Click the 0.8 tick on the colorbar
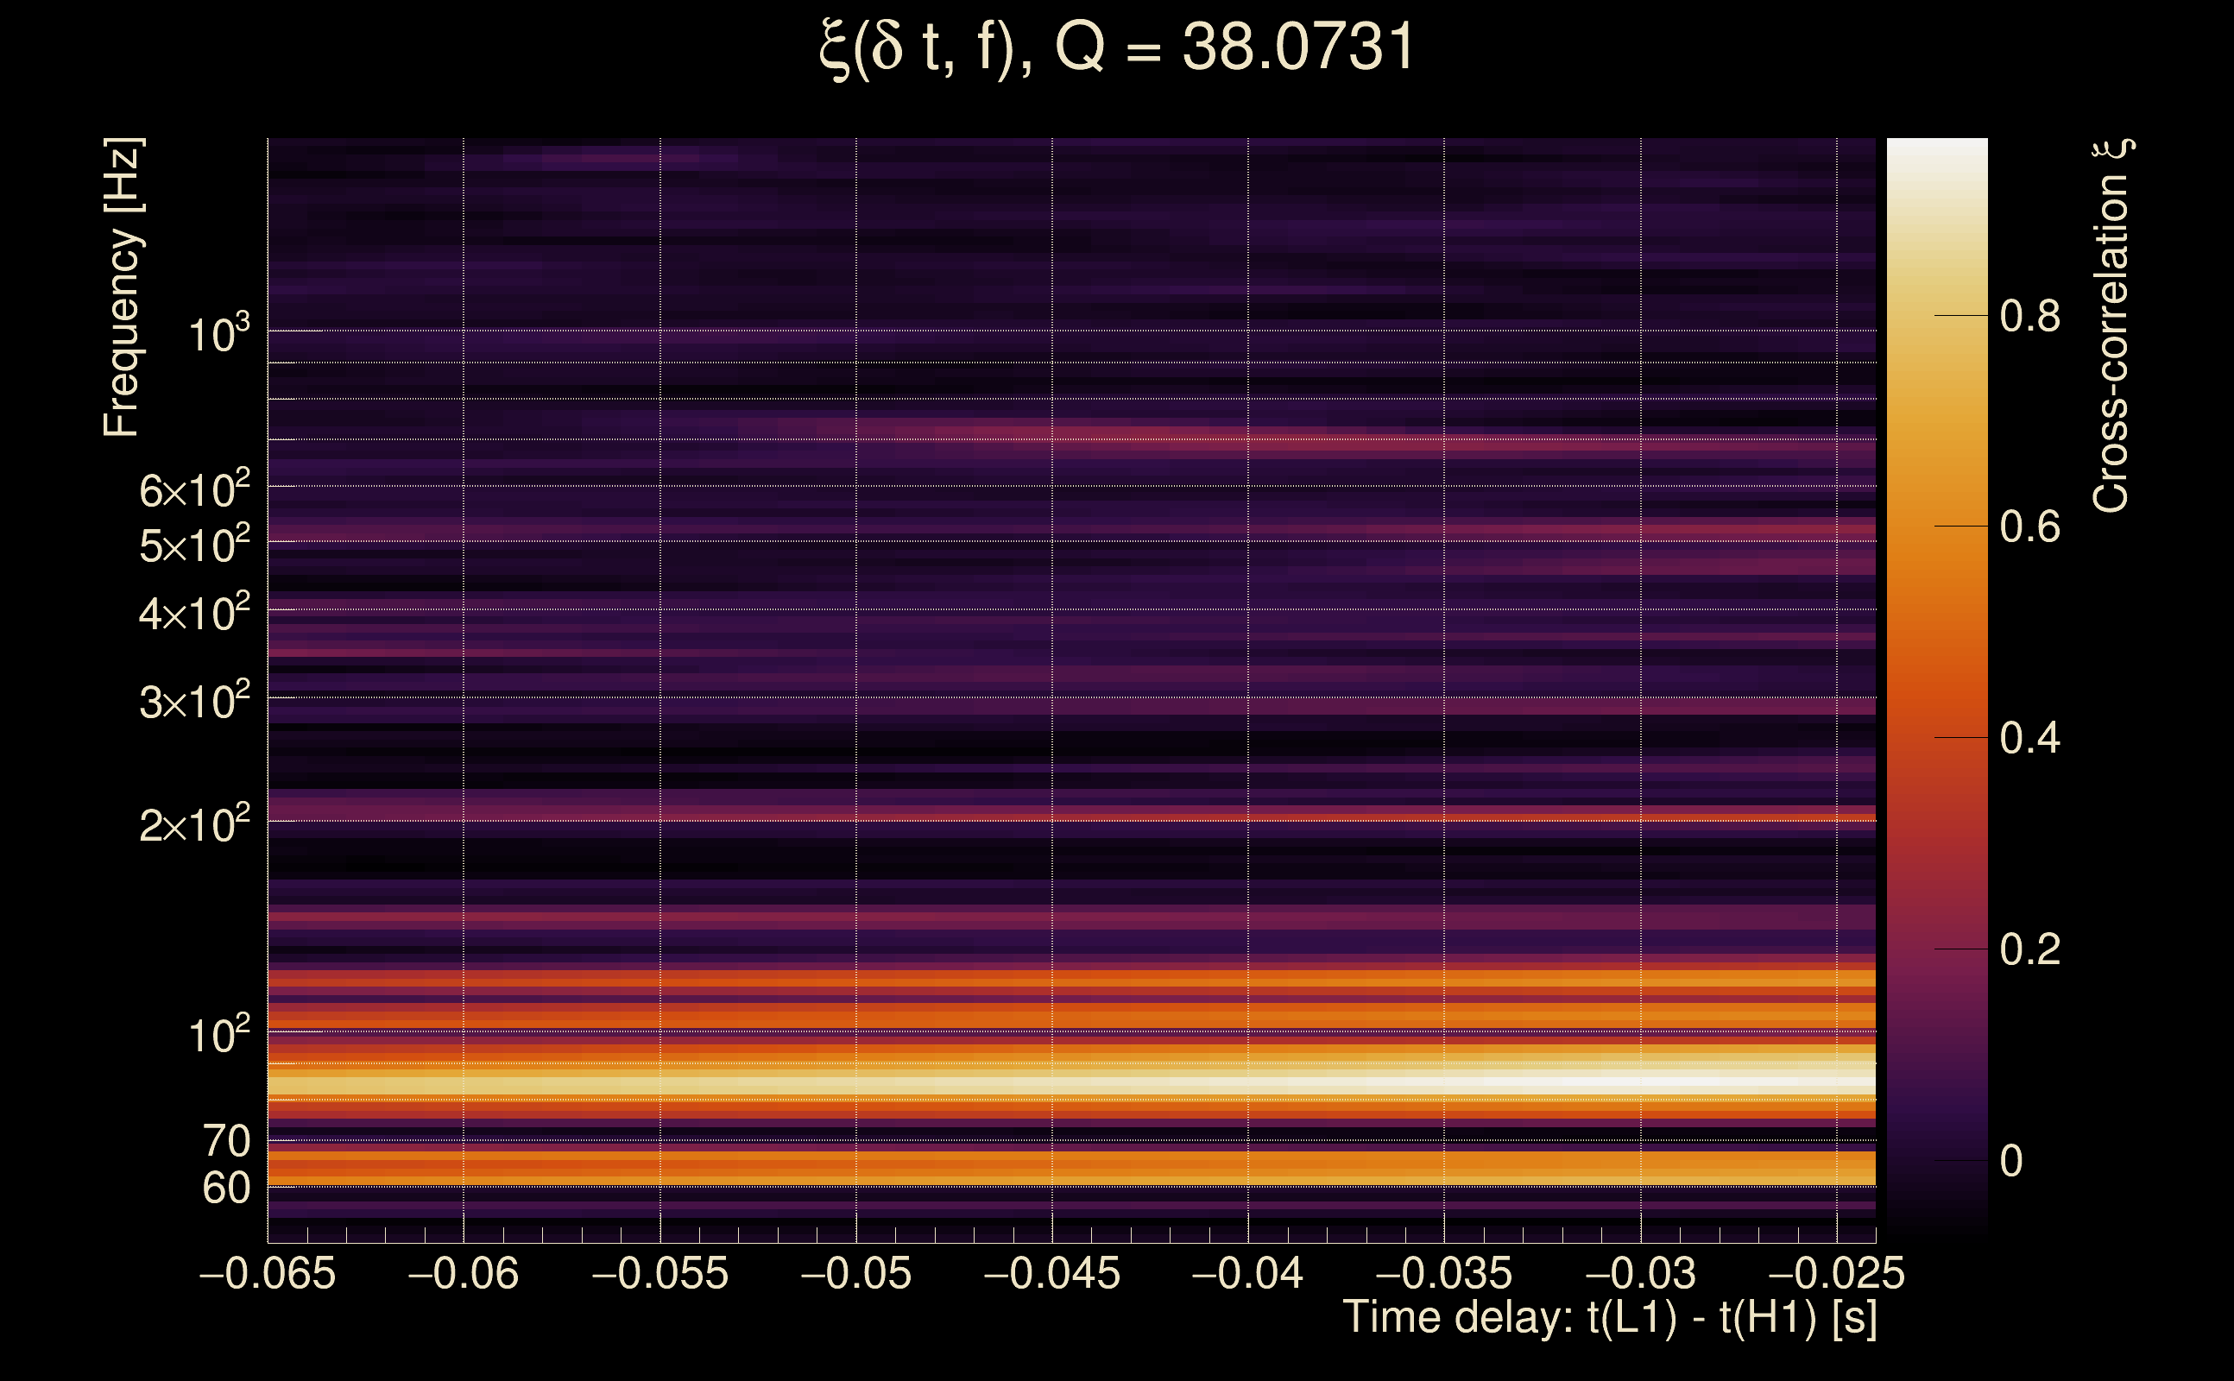The image size is (2234, 1381). [2029, 316]
